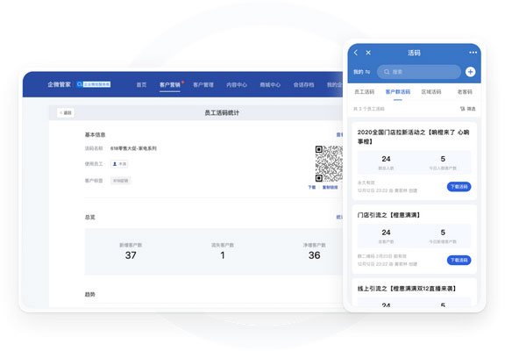Go to 首页 in navigation bar

click(x=141, y=85)
